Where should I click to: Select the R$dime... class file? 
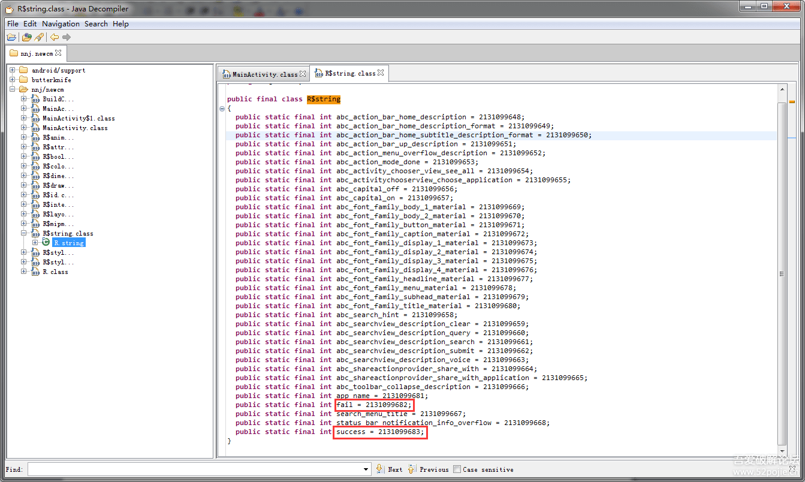(58, 176)
